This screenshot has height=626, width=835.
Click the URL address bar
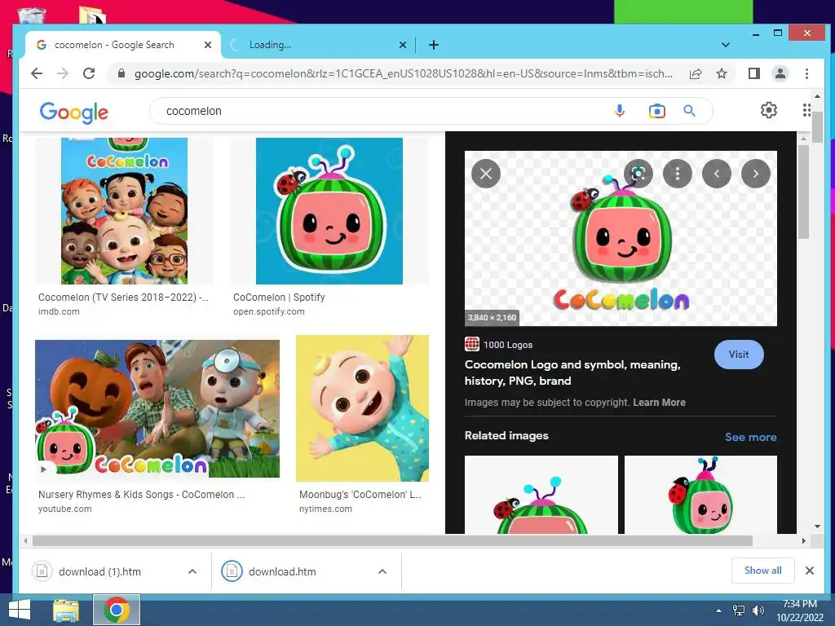403,73
